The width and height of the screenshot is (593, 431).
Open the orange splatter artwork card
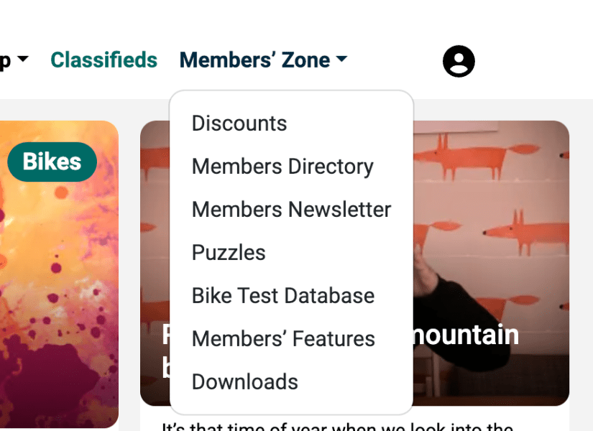pos(58,287)
